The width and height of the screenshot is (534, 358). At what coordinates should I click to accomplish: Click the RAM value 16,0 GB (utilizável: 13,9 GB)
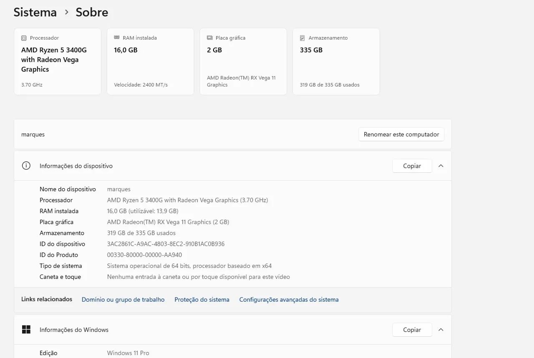coord(143,211)
